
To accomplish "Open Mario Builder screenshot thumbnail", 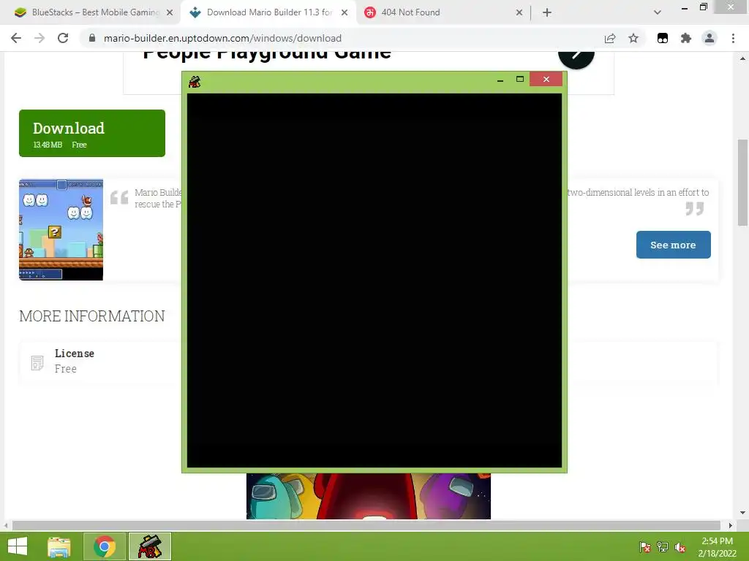I will (x=61, y=229).
